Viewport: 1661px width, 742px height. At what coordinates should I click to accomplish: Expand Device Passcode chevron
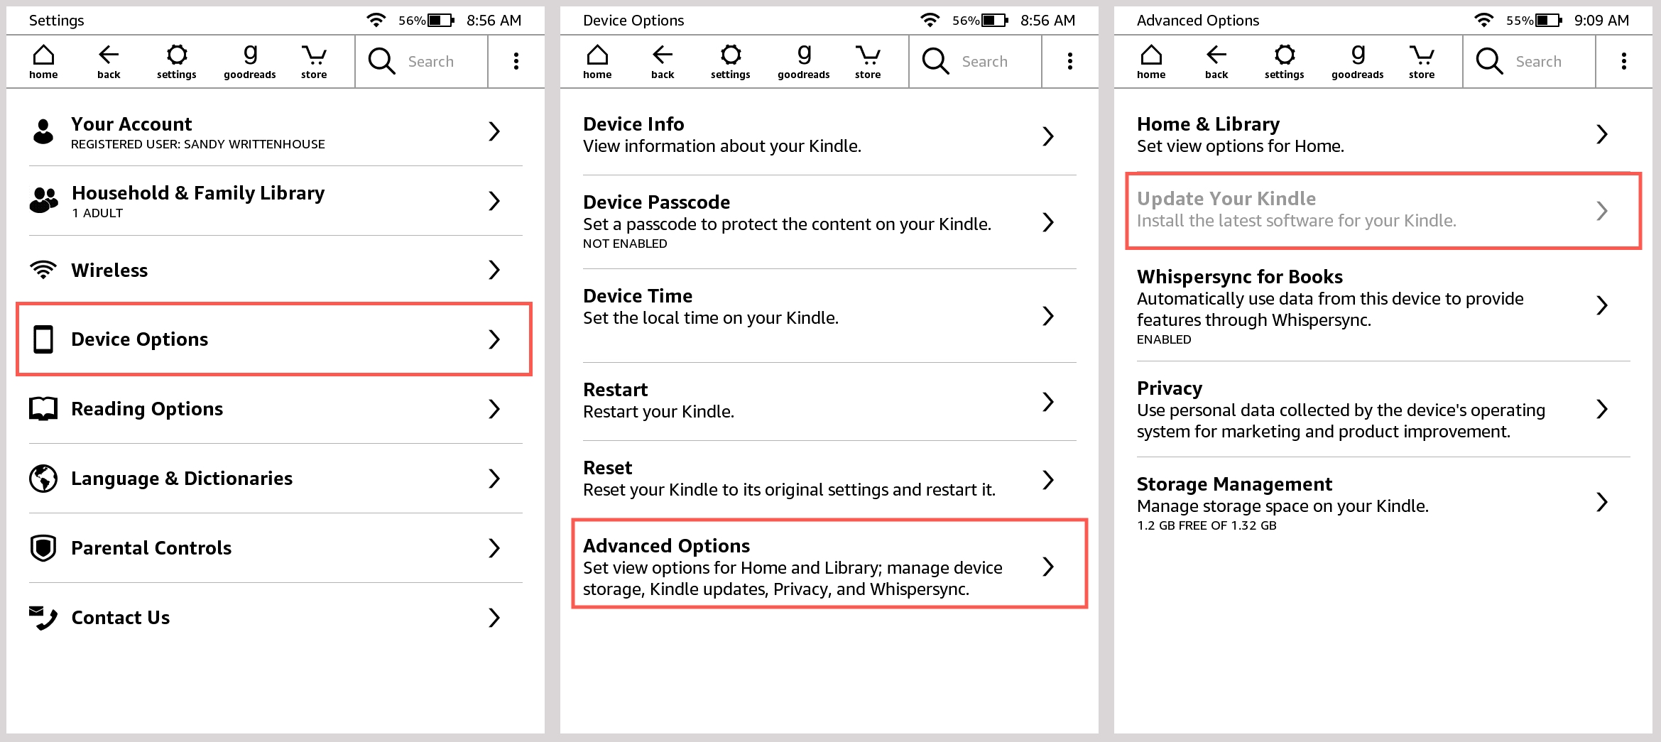click(x=1048, y=222)
